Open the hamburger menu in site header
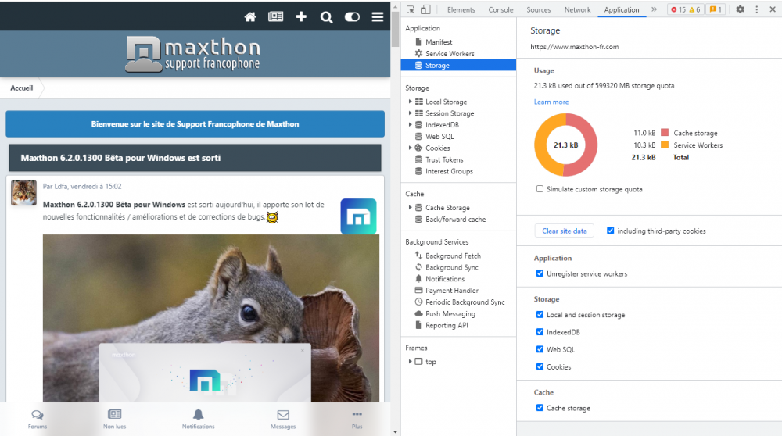 (377, 16)
